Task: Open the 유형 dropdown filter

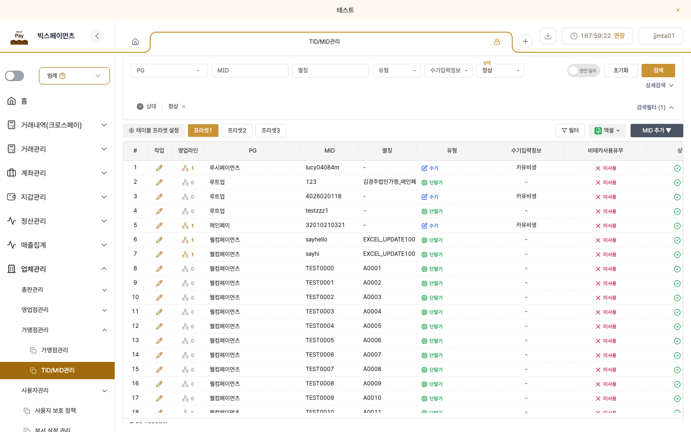Action: click(x=397, y=71)
